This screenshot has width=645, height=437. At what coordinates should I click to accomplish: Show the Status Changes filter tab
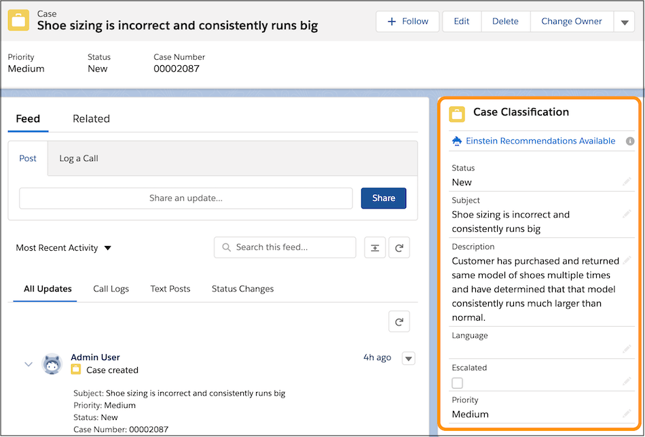point(242,289)
